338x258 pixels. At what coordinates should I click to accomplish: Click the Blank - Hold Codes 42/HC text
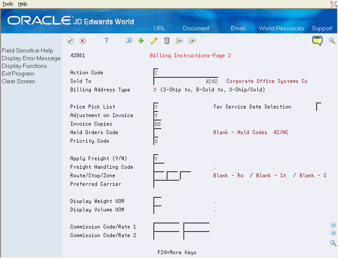(251, 132)
